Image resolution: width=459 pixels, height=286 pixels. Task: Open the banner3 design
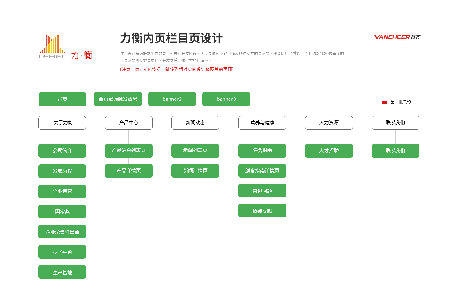(x=226, y=99)
